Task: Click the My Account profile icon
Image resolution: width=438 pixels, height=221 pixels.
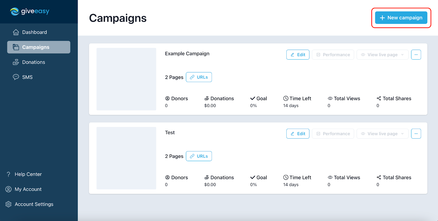Action: pyautogui.click(x=8, y=189)
